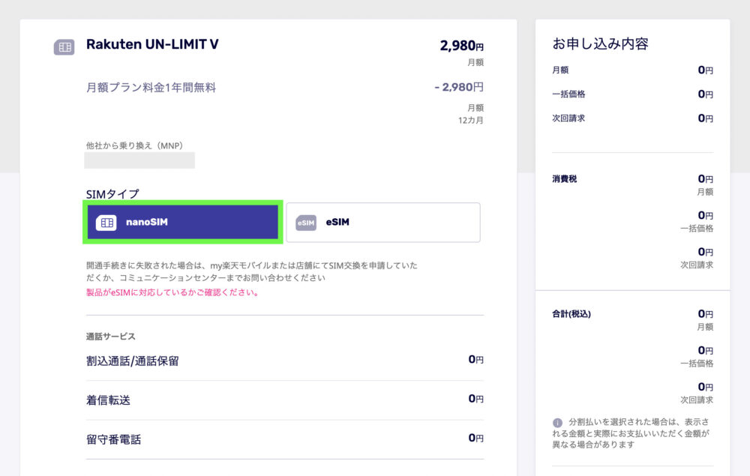Click the nanoSIM chip icon
Screen dimensions: 750x476
[x=106, y=222]
